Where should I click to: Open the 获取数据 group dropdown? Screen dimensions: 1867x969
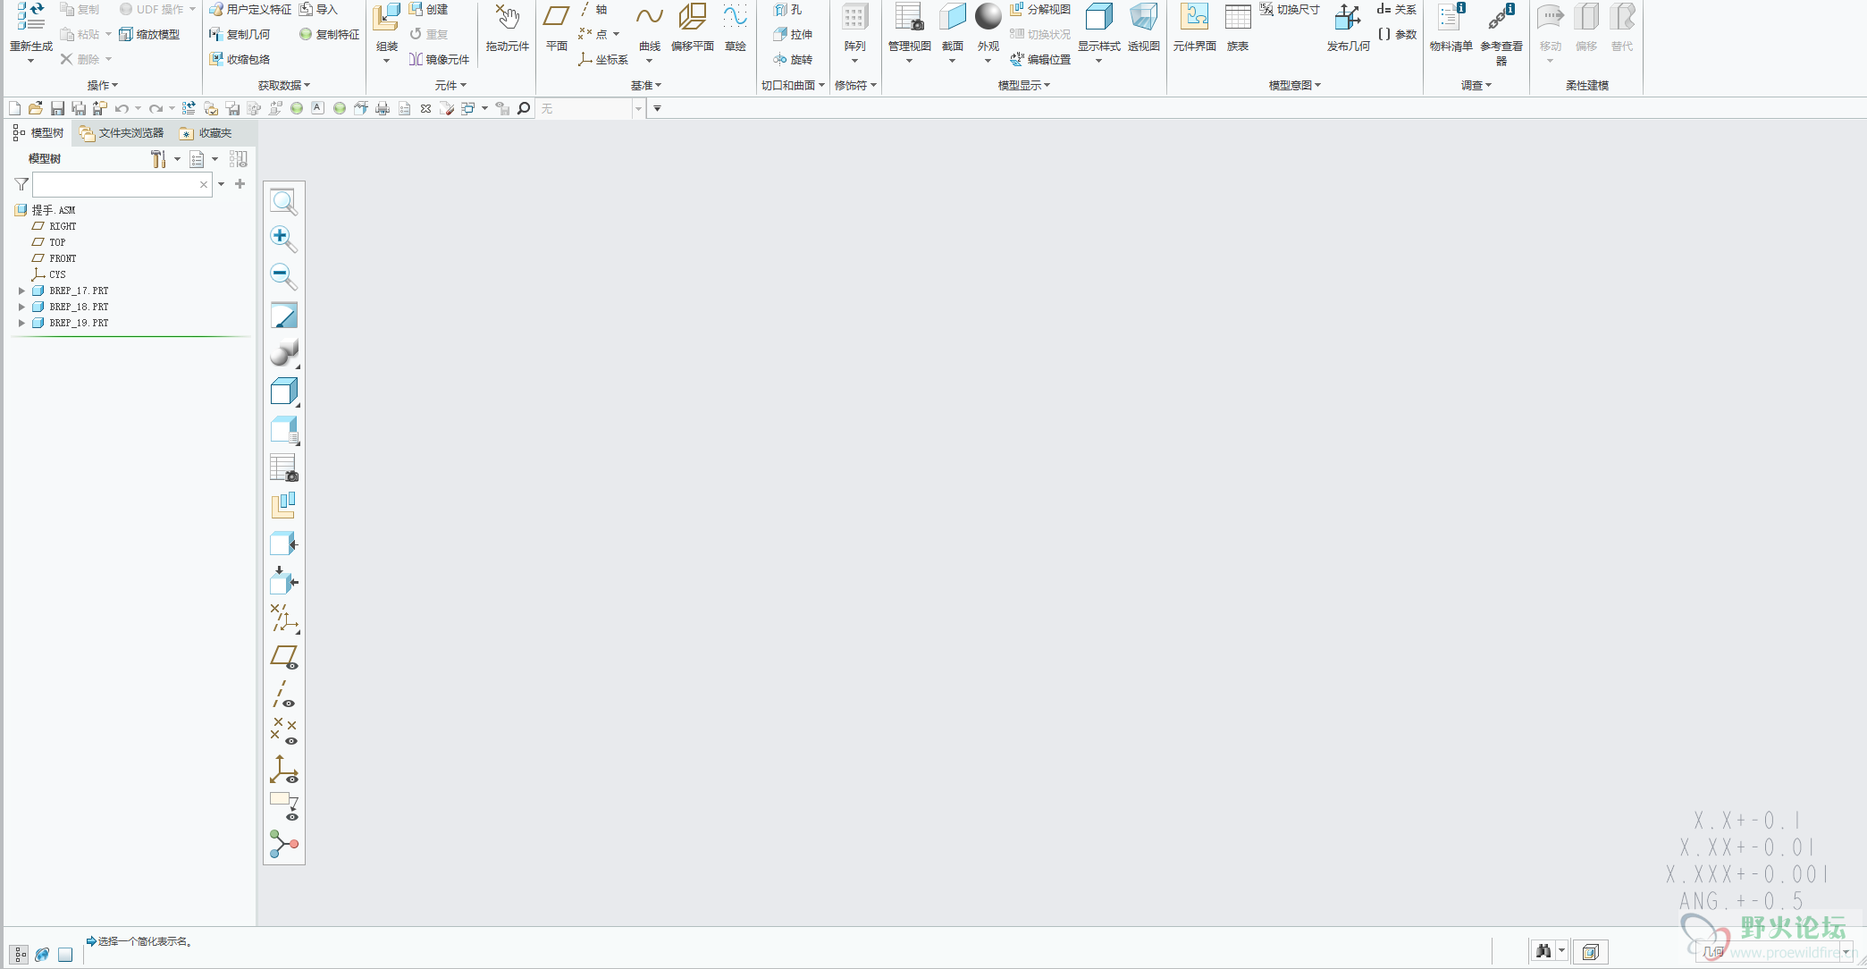click(284, 85)
